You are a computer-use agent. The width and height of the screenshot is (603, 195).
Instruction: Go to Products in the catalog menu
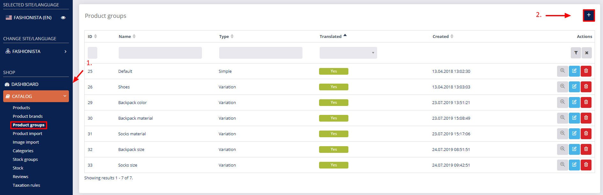click(x=21, y=108)
